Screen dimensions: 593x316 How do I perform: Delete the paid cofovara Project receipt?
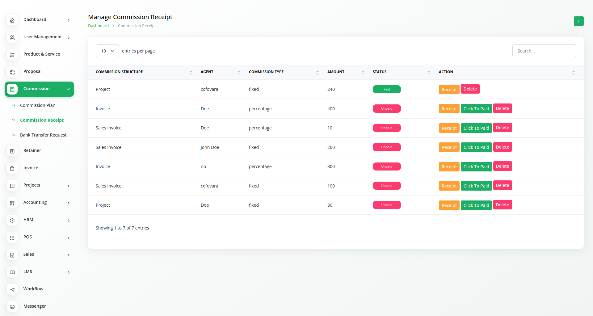470,89
